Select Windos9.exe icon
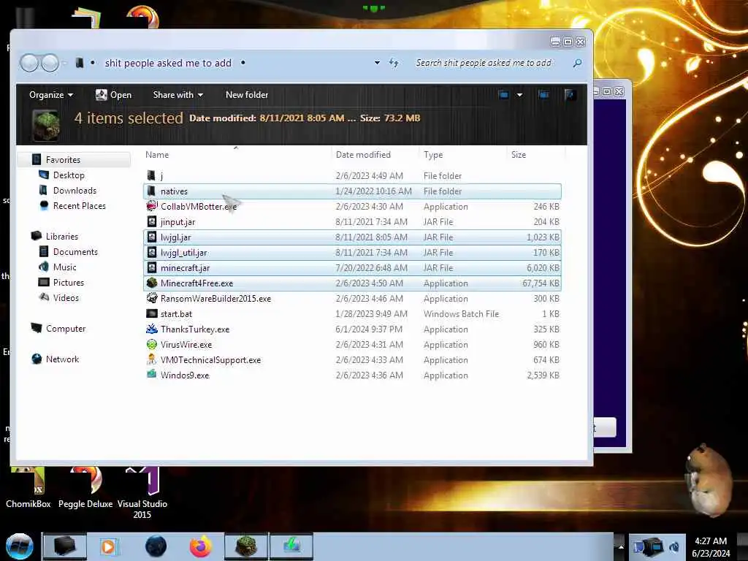Image resolution: width=748 pixels, height=561 pixels. click(x=152, y=375)
